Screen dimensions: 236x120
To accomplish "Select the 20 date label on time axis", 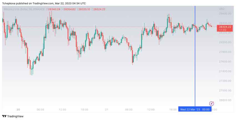I will [18, 110].
